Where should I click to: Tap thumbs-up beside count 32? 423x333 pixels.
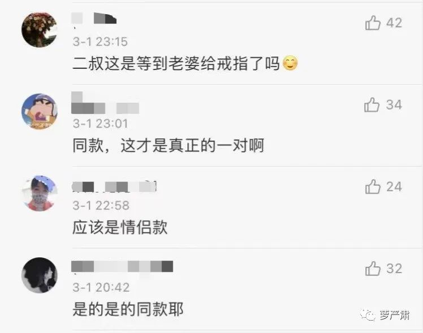[x=373, y=269]
